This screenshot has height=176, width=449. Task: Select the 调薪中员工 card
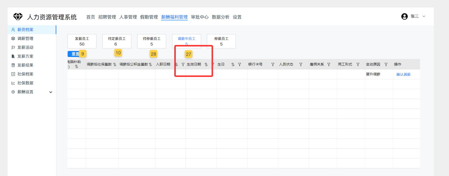(186, 41)
